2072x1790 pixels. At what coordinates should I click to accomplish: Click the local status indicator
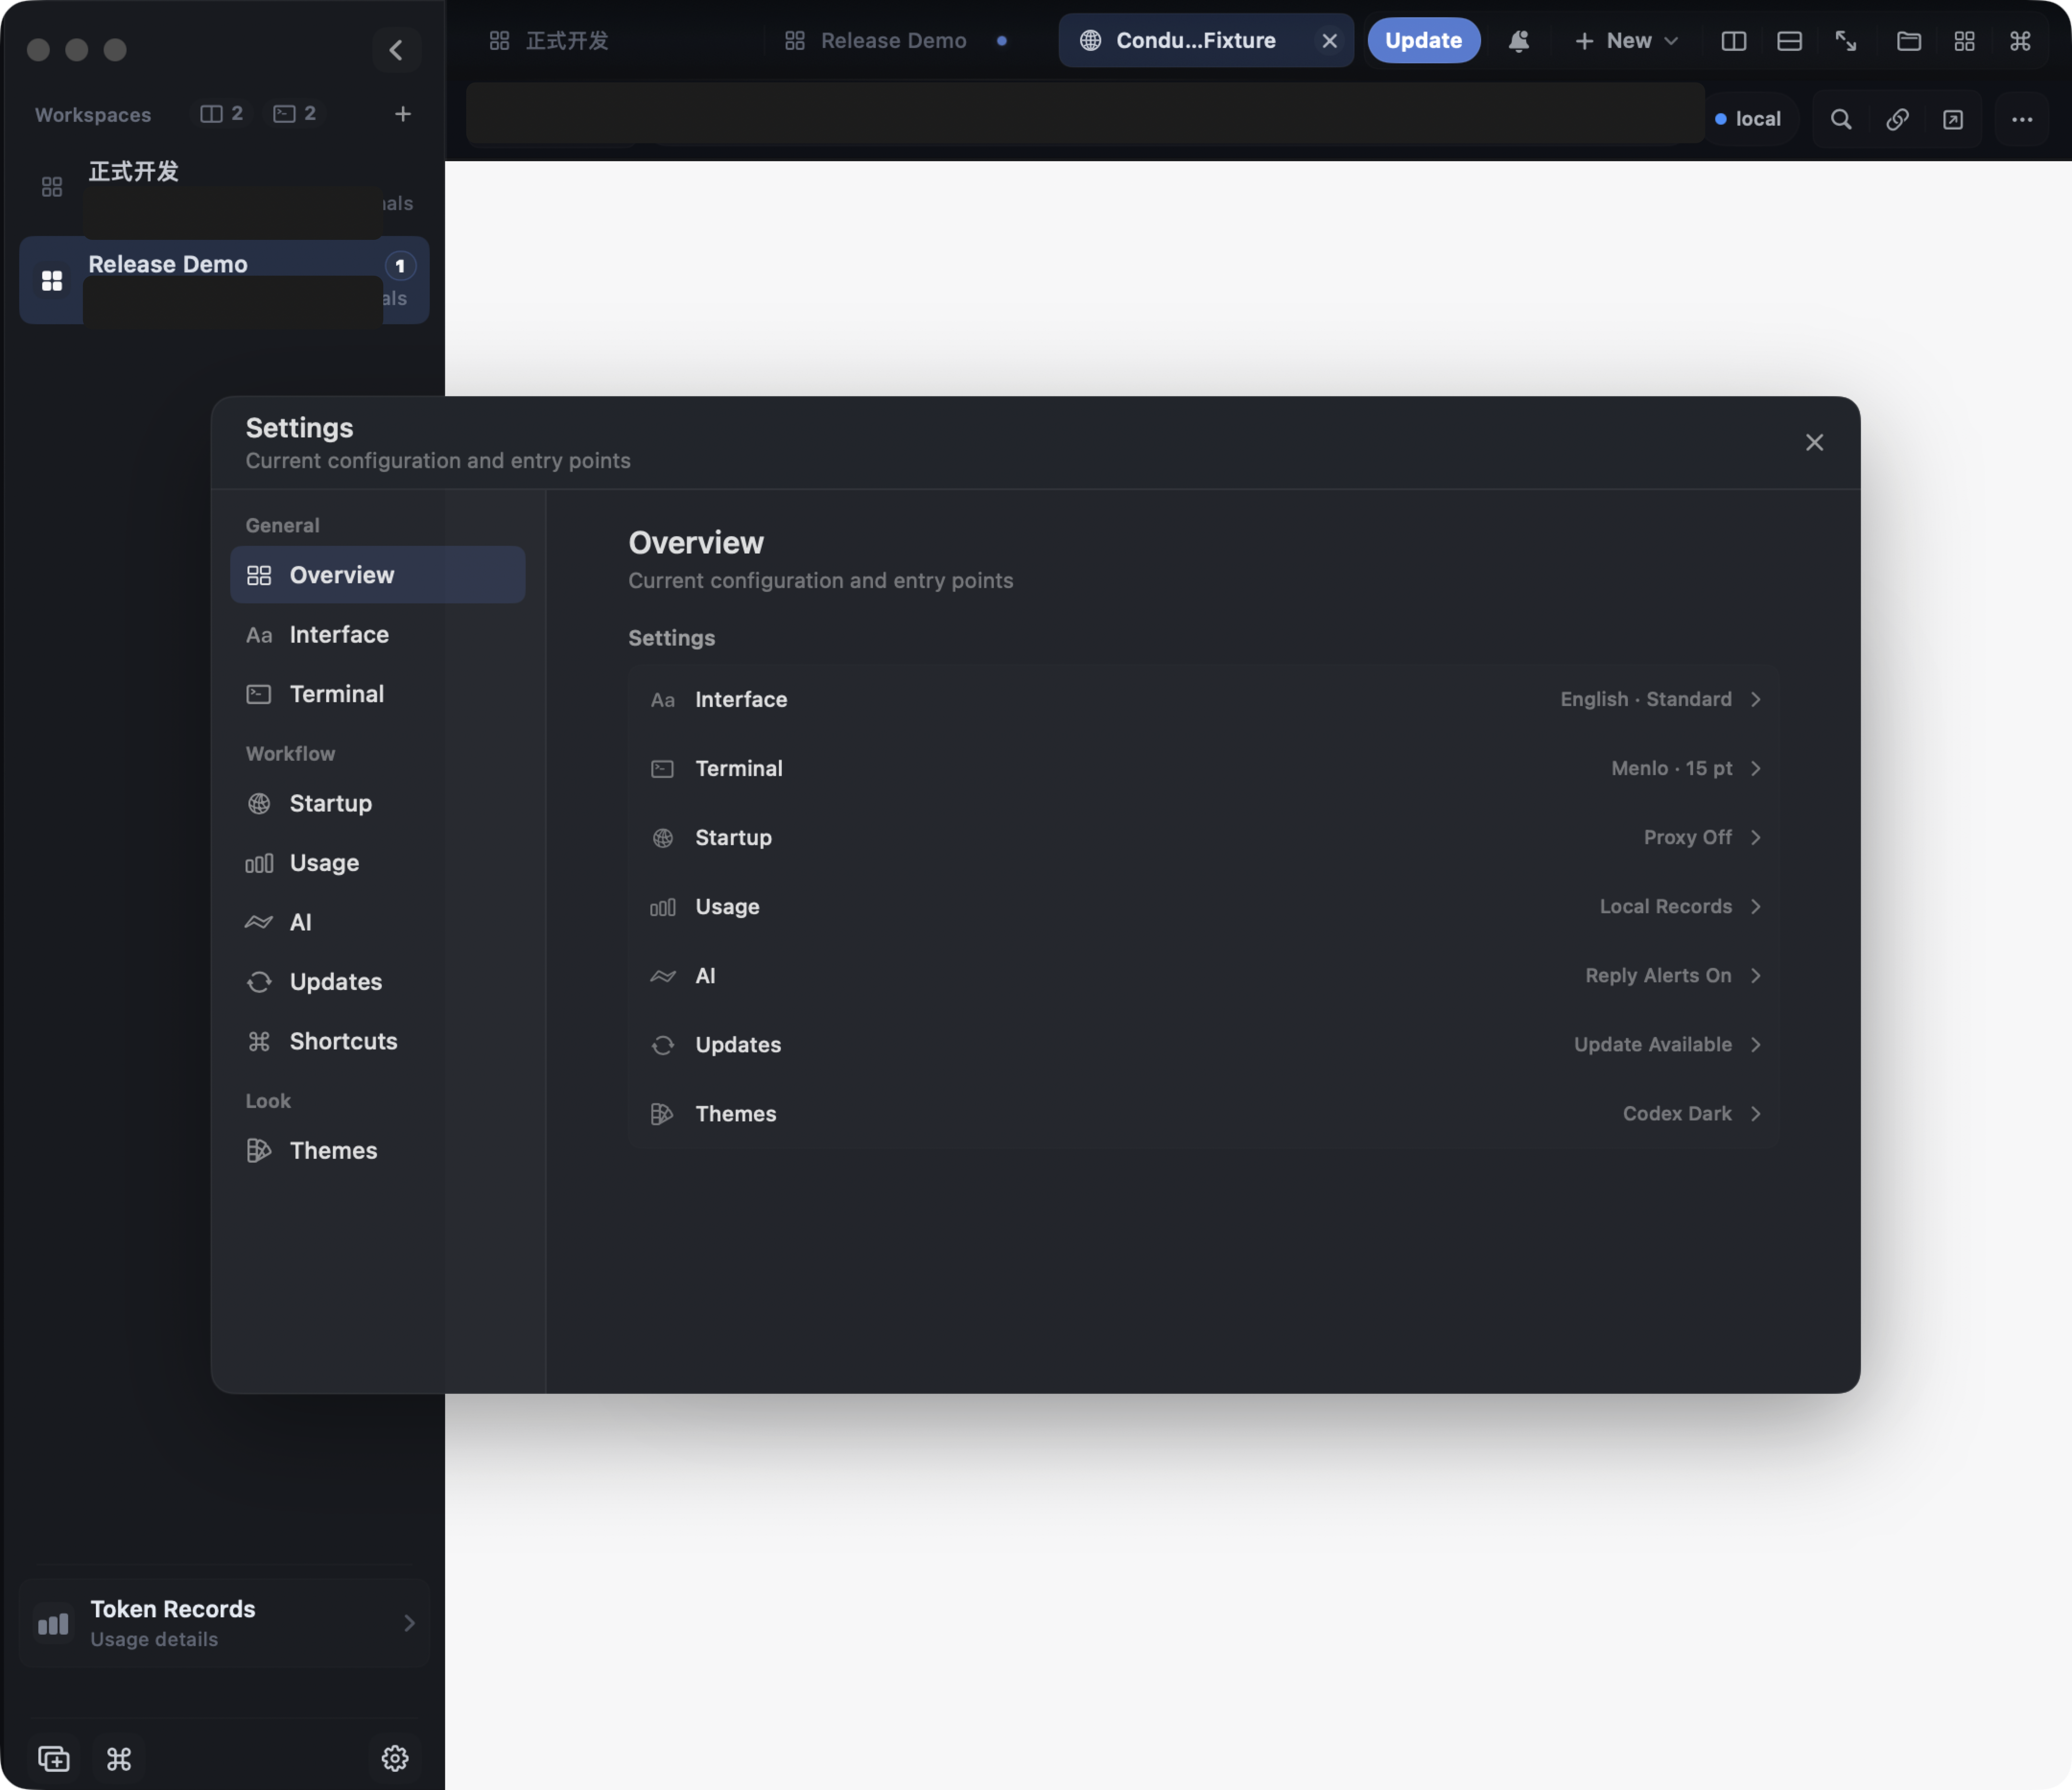[x=1749, y=119]
